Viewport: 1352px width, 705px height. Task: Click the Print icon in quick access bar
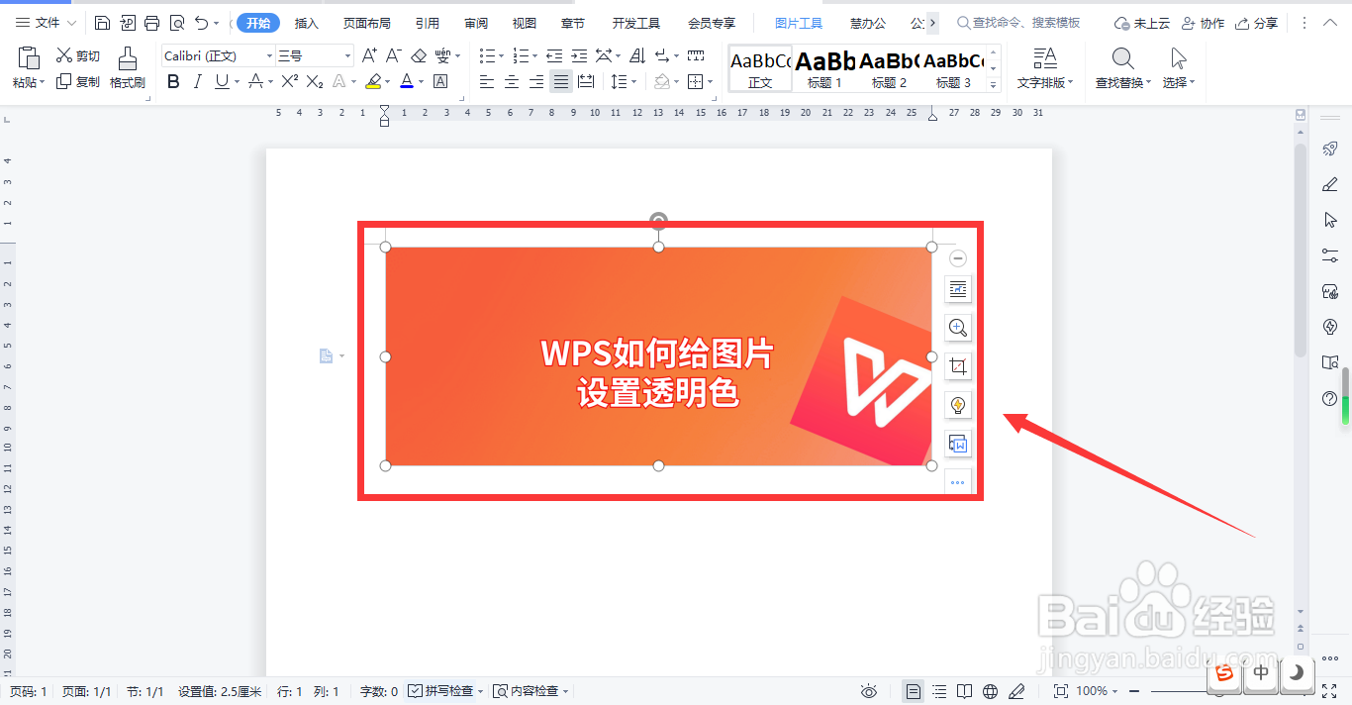[x=151, y=23]
